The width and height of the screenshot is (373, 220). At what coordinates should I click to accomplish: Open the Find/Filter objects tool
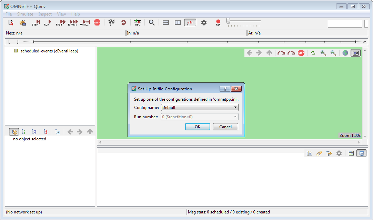point(152,22)
